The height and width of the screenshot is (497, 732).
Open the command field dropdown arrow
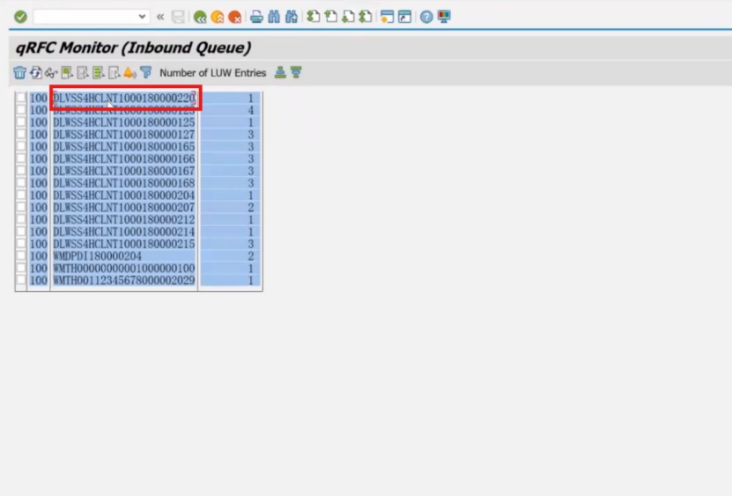pyautogui.click(x=142, y=18)
